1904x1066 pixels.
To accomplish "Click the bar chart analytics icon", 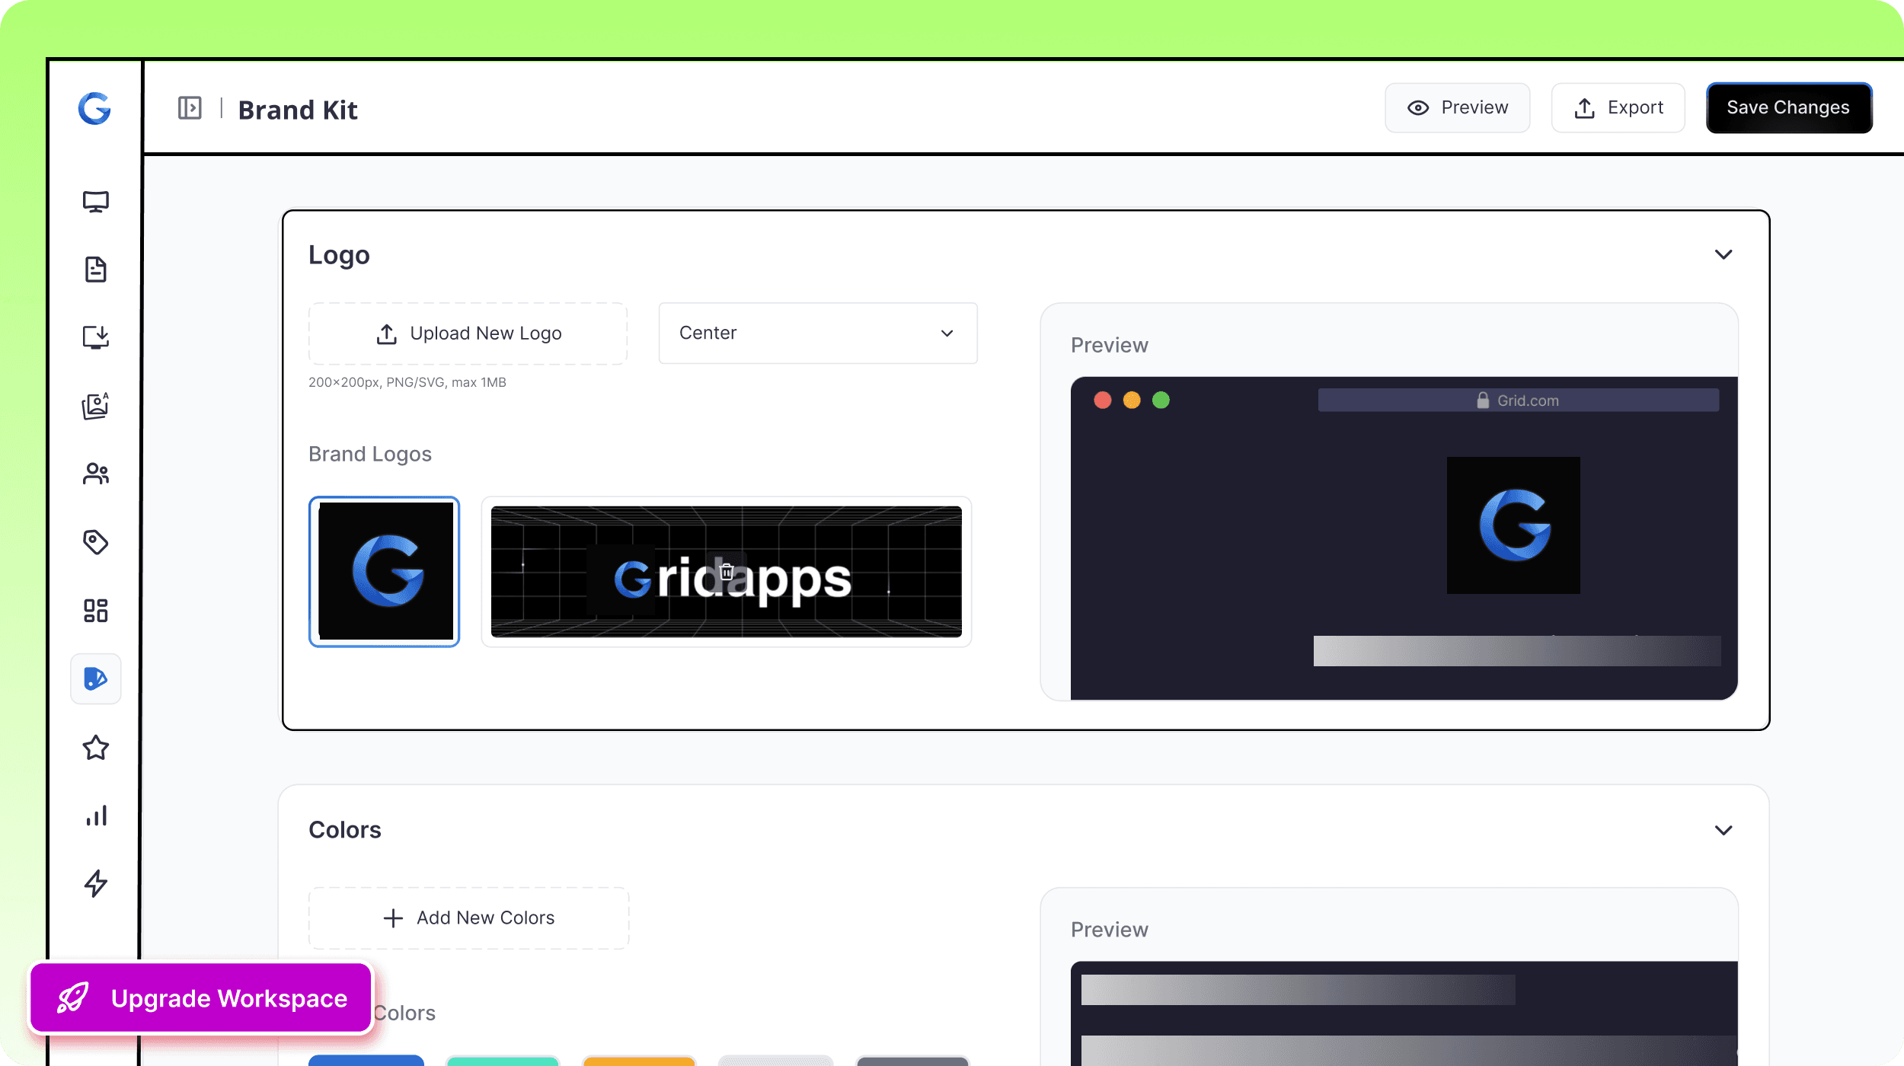I will click(x=95, y=815).
